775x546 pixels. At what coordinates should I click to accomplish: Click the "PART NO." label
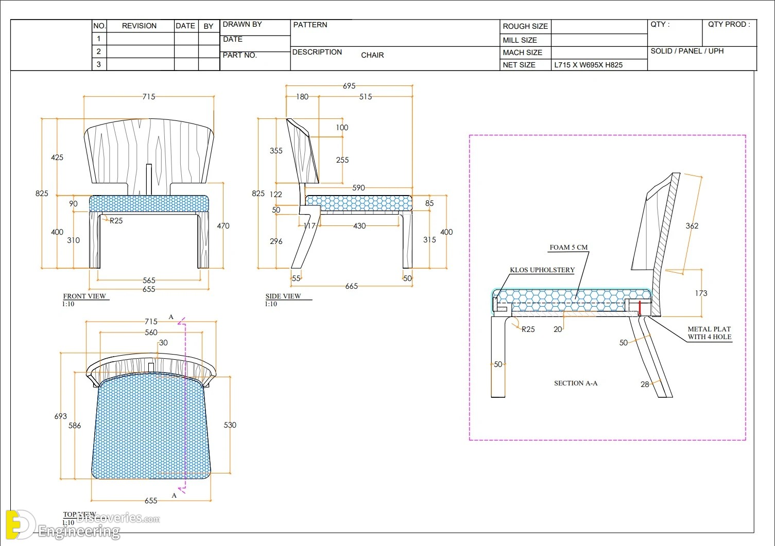pos(240,55)
